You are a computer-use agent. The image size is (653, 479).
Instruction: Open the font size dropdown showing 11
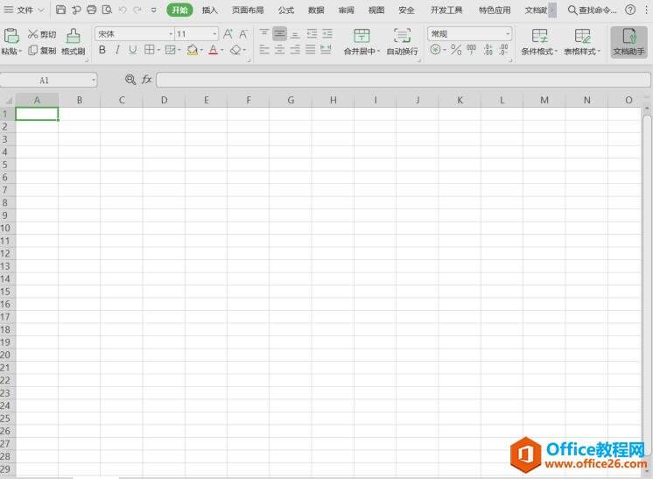(x=214, y=34)
